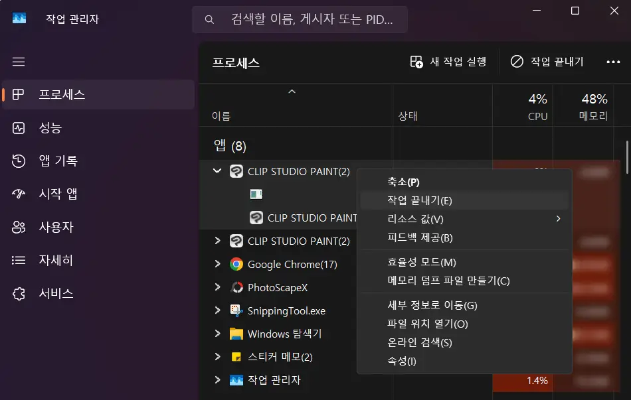
Task: Click the process search input field
Action: tap(299, 19)
